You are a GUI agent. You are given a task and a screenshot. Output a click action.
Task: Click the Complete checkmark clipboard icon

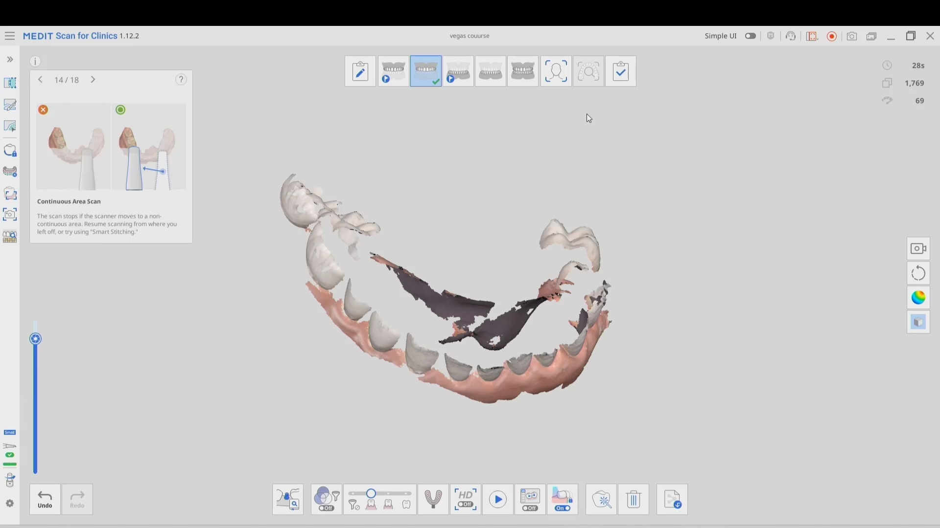click(620, 71)
